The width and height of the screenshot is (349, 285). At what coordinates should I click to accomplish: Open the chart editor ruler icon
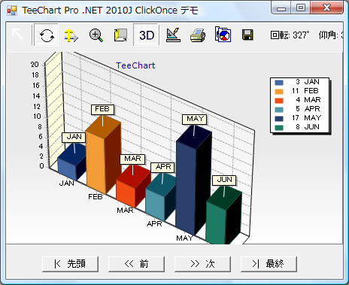point(173,35)
